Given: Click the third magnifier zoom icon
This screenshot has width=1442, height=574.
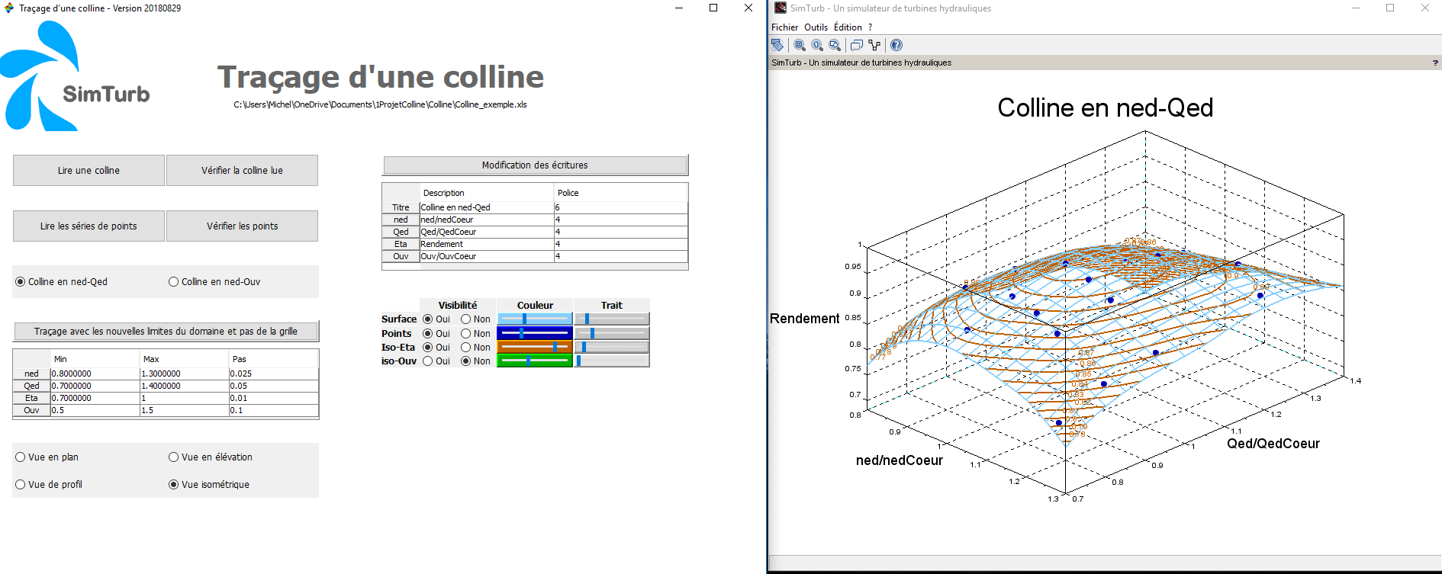Looking at the screenshot, I should [835, 45].
